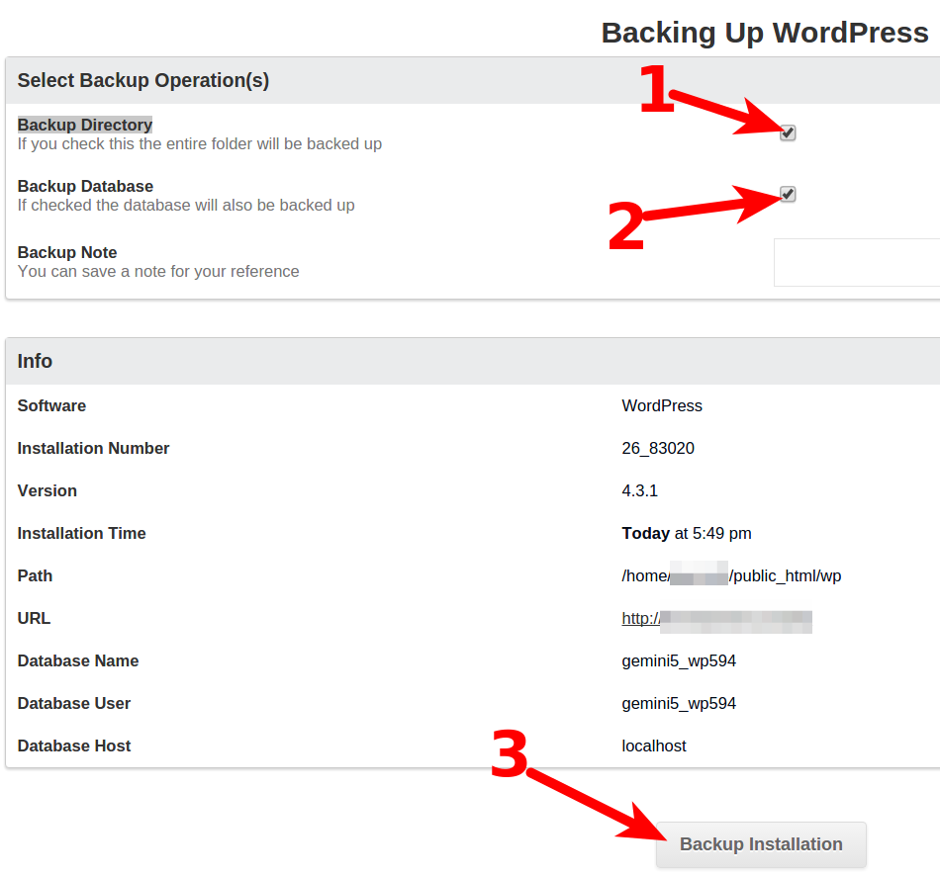Screen dimensions: 940x877
Task: Click 'You can save a note' description
Action: 158,271
